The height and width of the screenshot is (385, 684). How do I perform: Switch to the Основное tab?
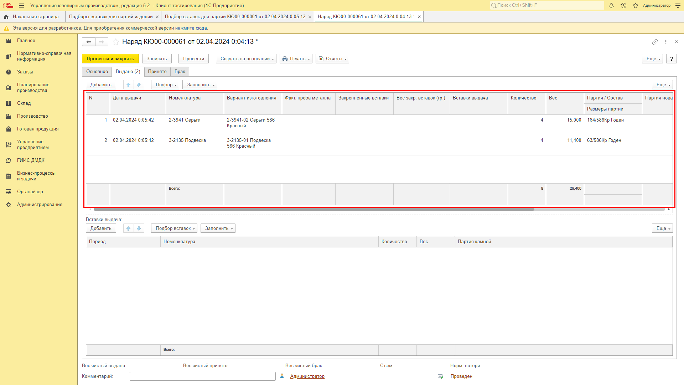tap(97, 72)
